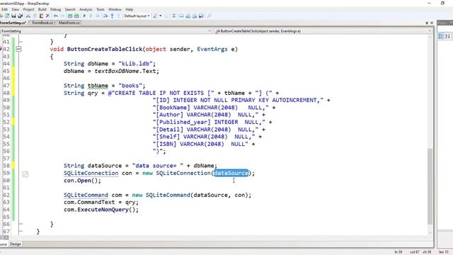Switch to the Design view tab

(x=16, y=244)
